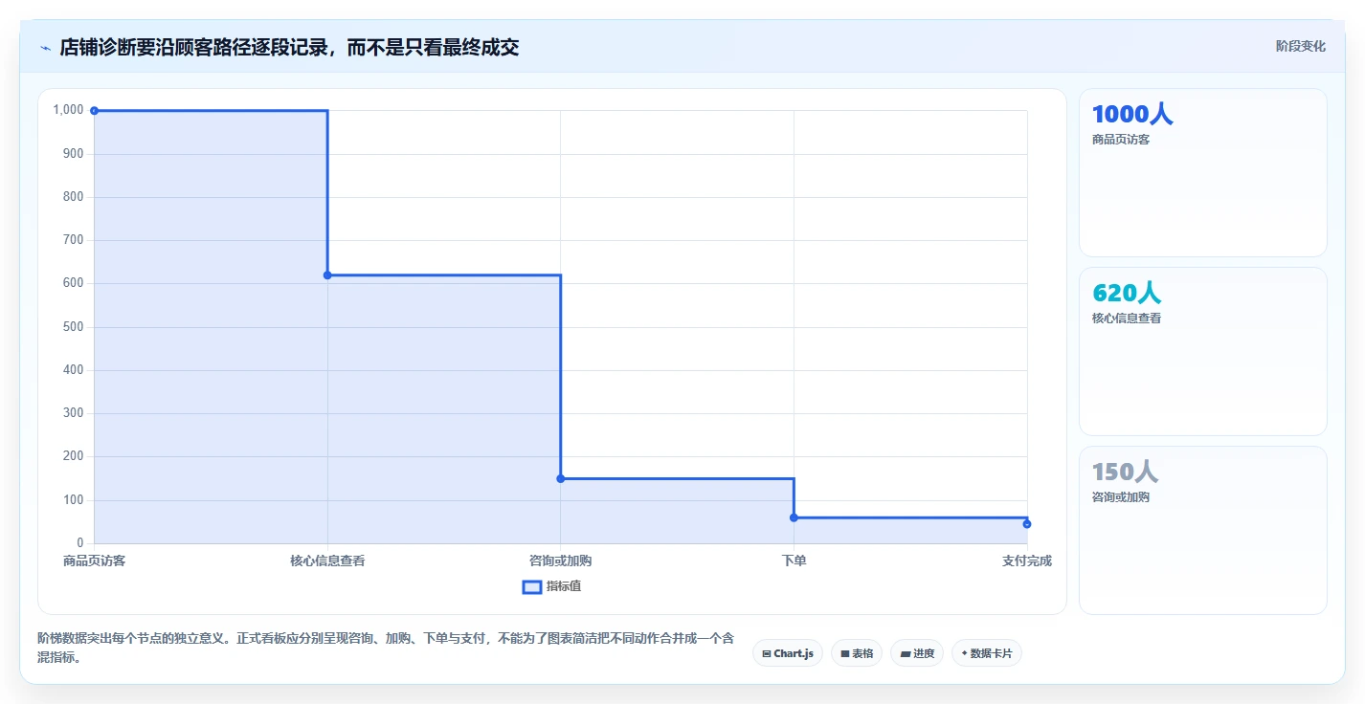Click the 指标值 legend label
The image size is (1365, 704).
[564, 586]
